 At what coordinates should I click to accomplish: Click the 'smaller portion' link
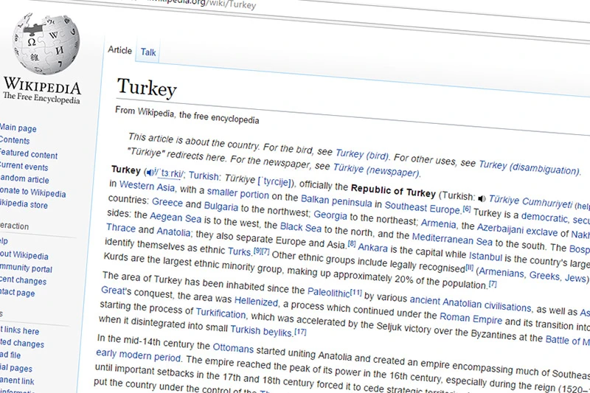(237, 192)
